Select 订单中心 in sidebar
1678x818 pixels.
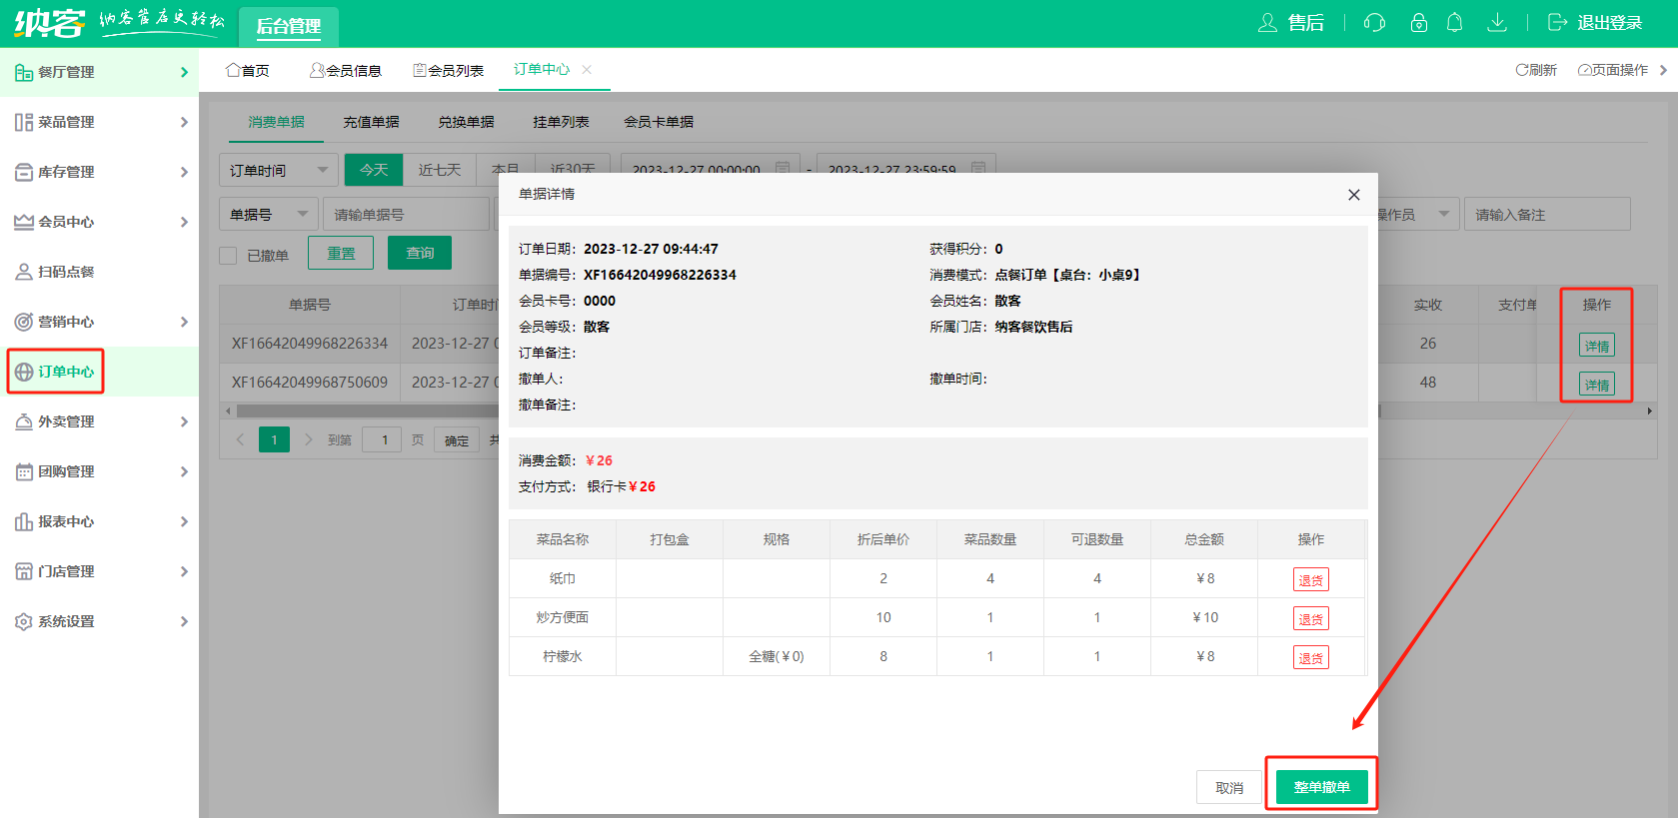[x=100, y=372]
